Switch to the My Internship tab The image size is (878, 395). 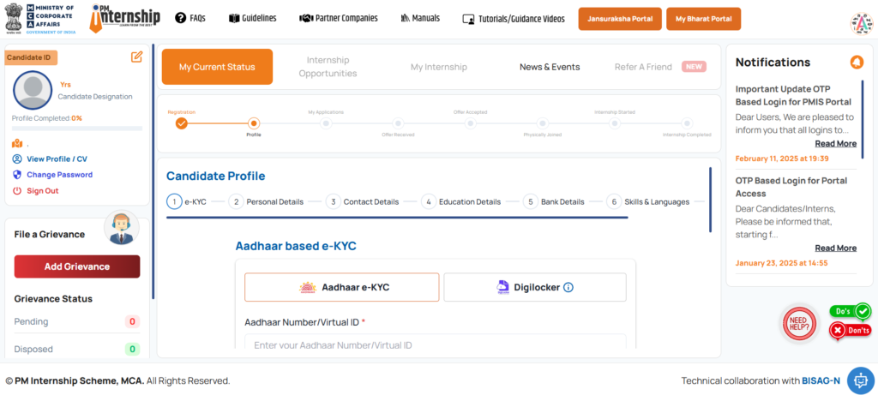(x=439, y=67)
